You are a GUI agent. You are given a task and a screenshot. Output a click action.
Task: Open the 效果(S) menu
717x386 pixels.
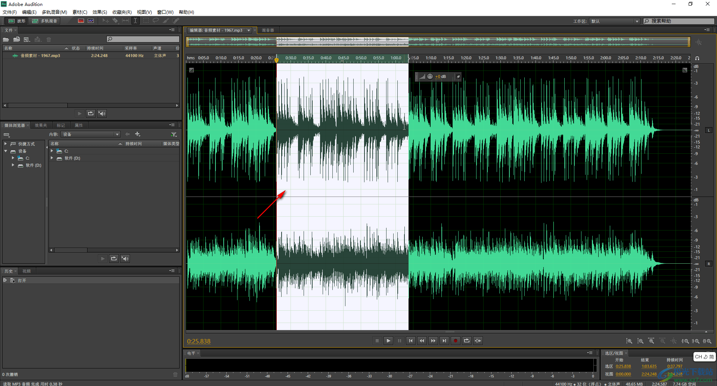pos(100,12)
